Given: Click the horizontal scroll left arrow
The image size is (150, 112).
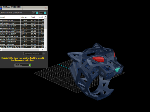Looking at the screenshot, I should coord(1,50).
